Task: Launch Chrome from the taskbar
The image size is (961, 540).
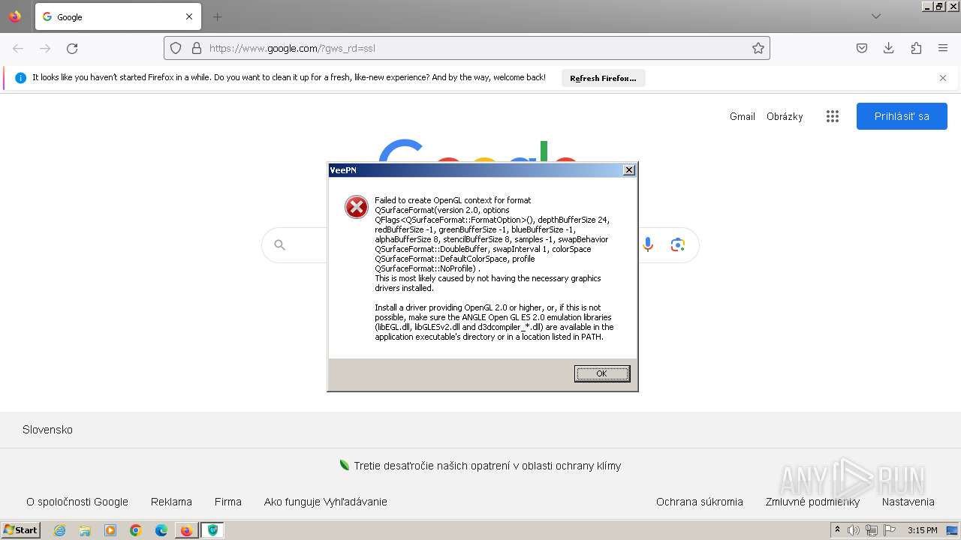Action: point(136,530)
